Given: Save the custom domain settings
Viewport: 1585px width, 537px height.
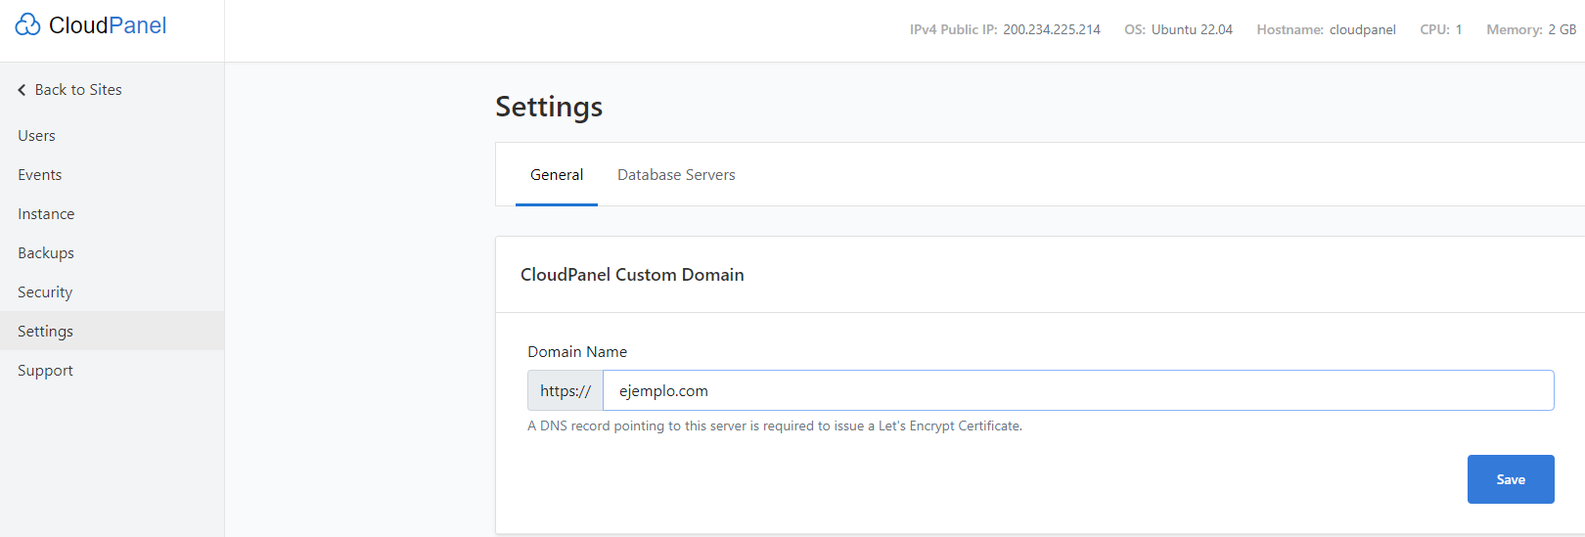Looking at the screenshot, I should [x=1511, y=479].
